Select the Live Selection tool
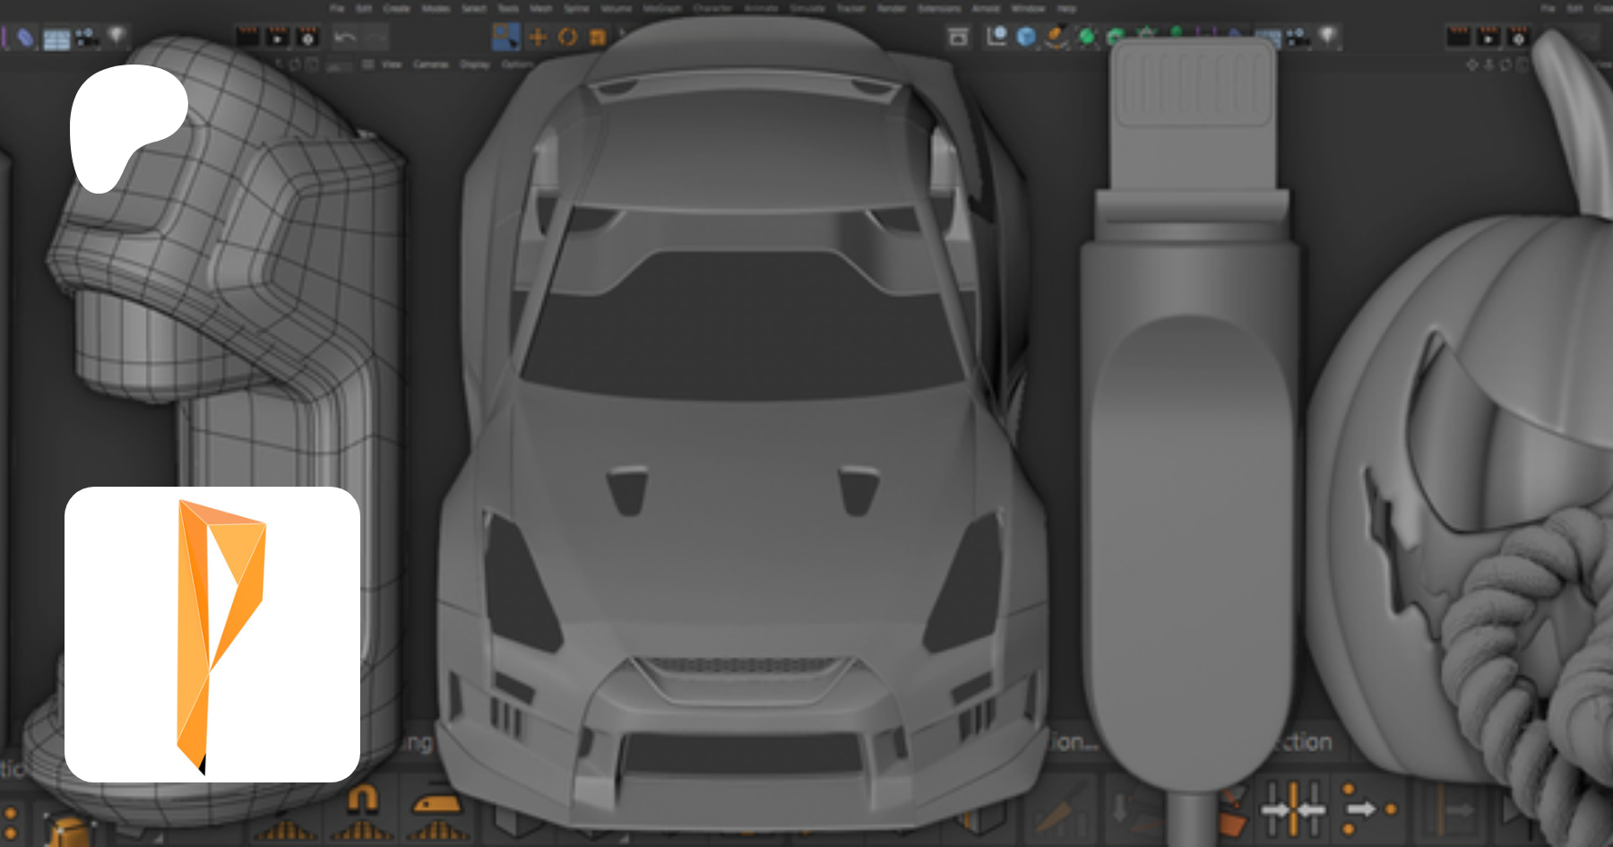Screen dimensions: 1613x847 [505, 37]
